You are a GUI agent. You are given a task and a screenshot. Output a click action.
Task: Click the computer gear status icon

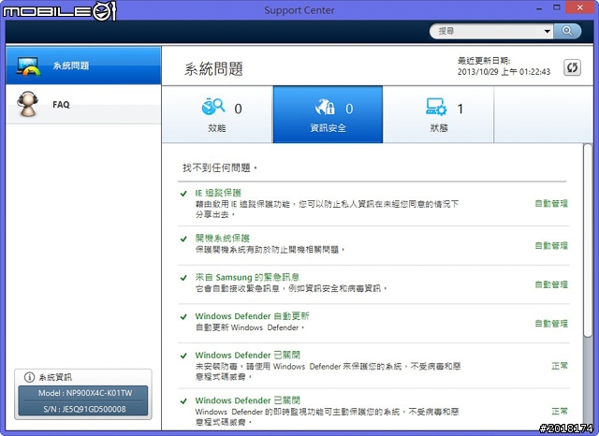tap(436, 107)
